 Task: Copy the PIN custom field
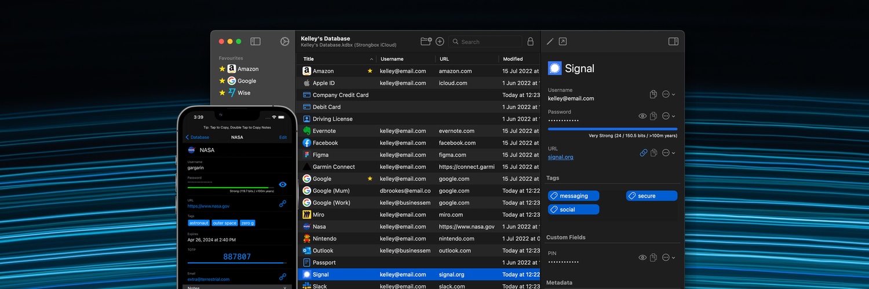653,257
